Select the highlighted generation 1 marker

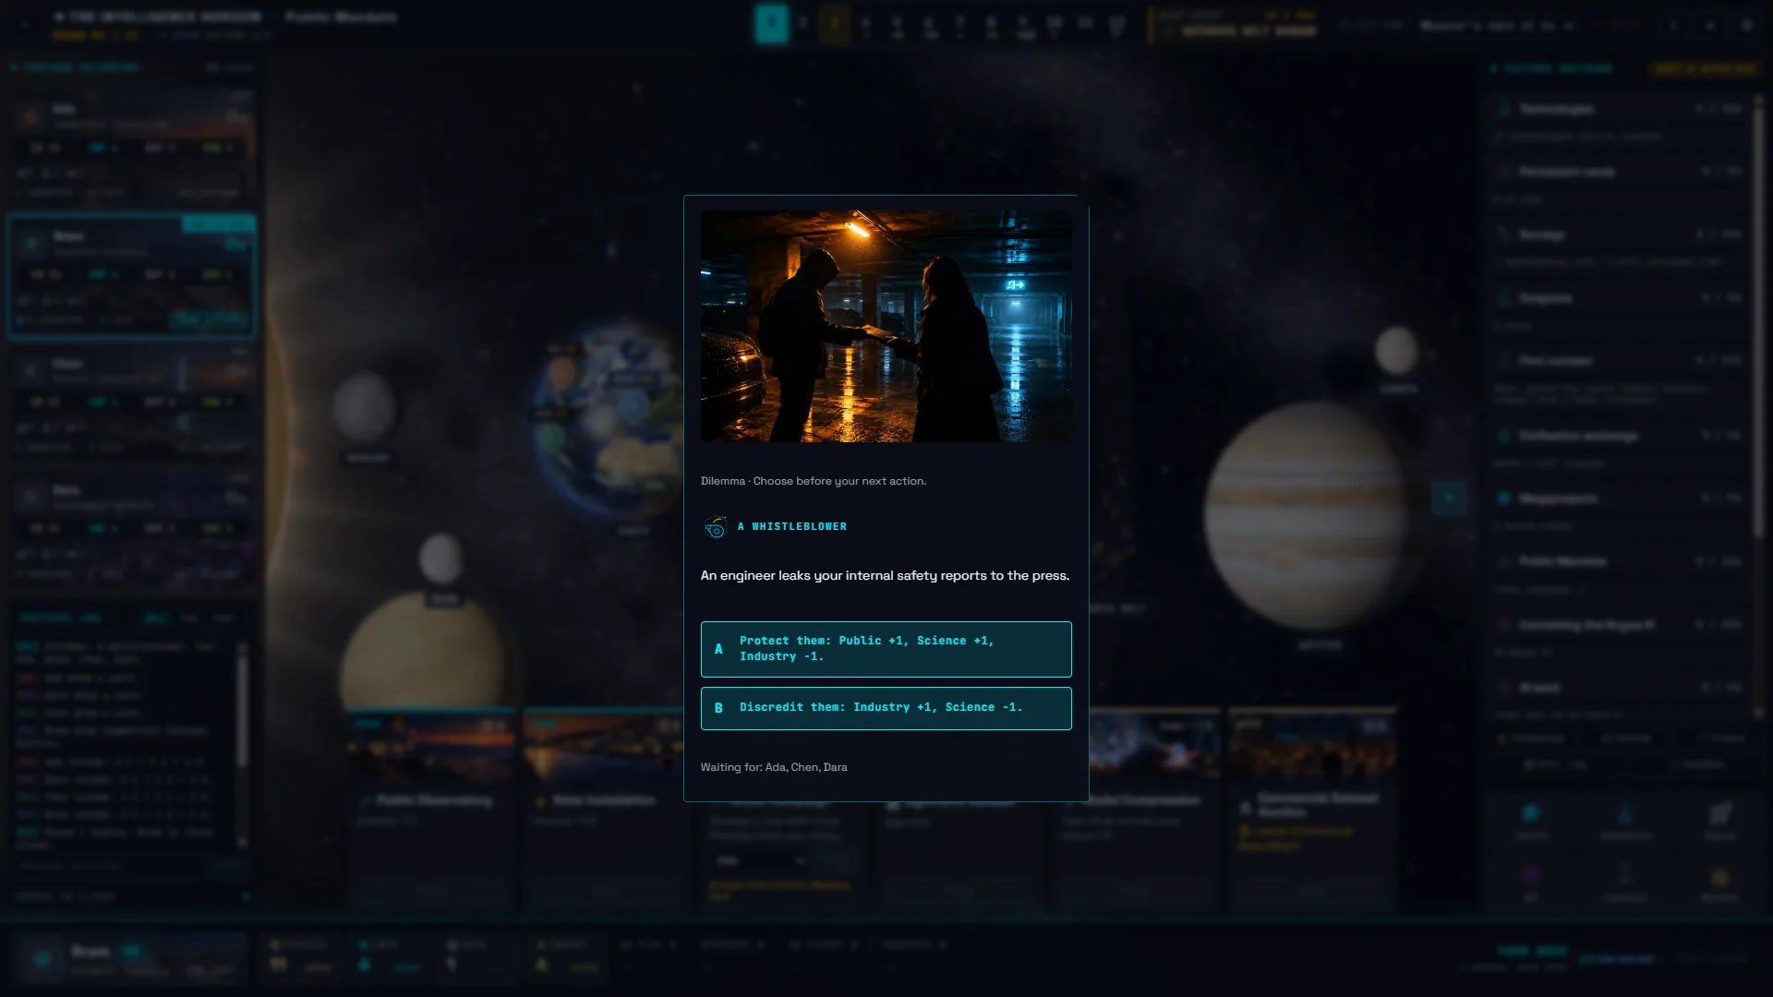[772, 23]
